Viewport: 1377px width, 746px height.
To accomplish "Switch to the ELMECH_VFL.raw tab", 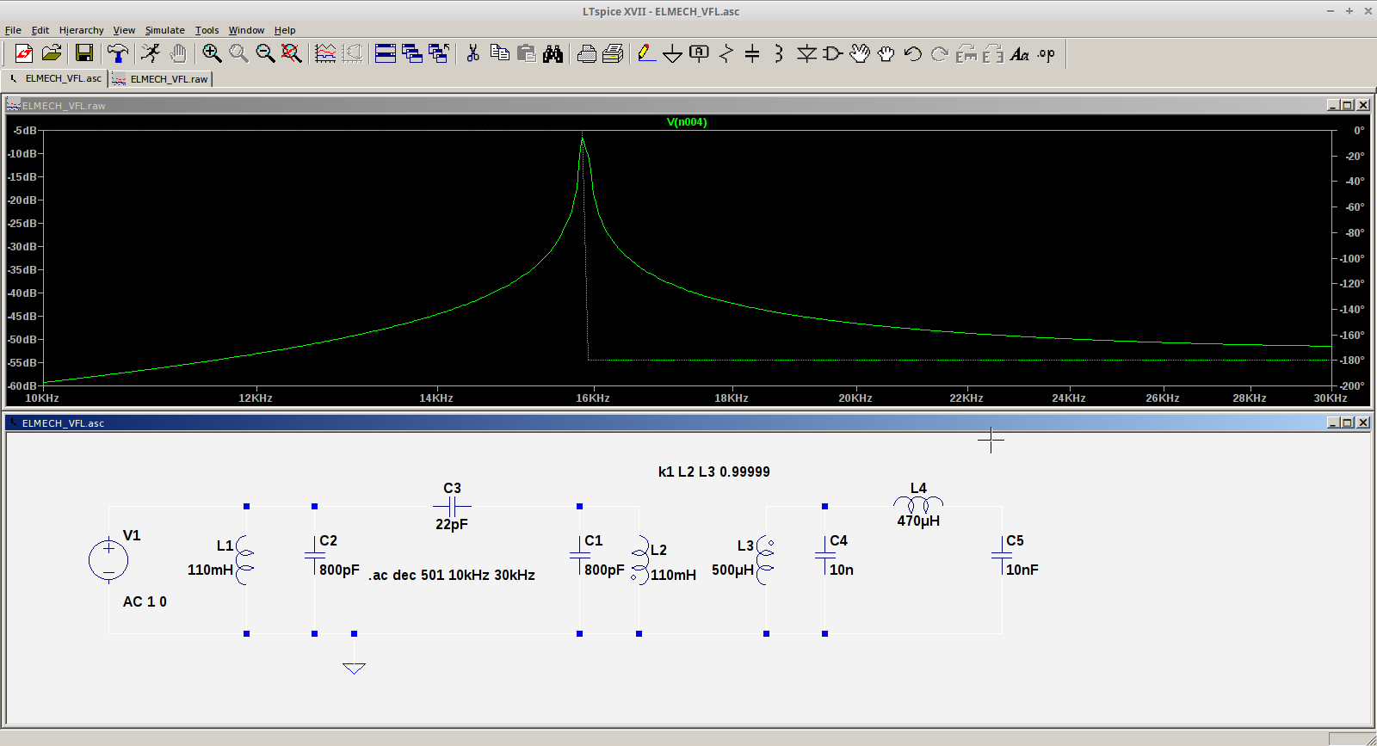I will (161, 79).
